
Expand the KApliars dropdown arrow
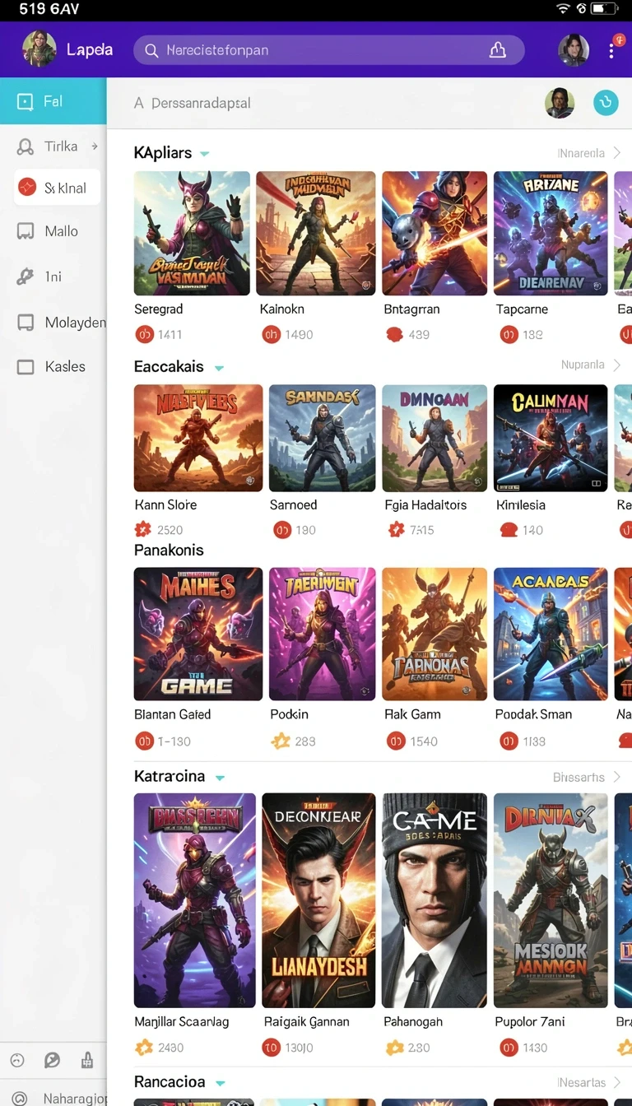pos(205,154)
